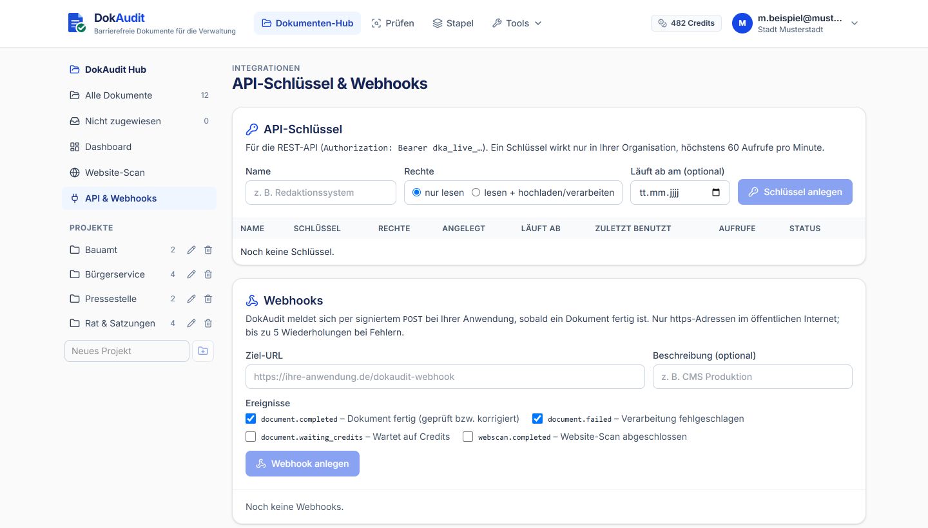Delete the Bauamt project
Screen dimensions: 928x528
(208, 250)
